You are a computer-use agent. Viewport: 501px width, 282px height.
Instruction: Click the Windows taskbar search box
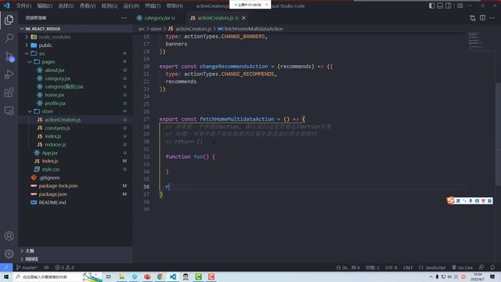tap(57, 277)
